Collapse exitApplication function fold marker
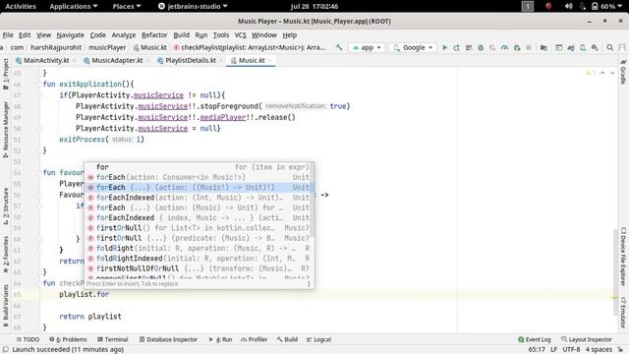The height and width of the screenshot is (354, 629). coord(40,85)
